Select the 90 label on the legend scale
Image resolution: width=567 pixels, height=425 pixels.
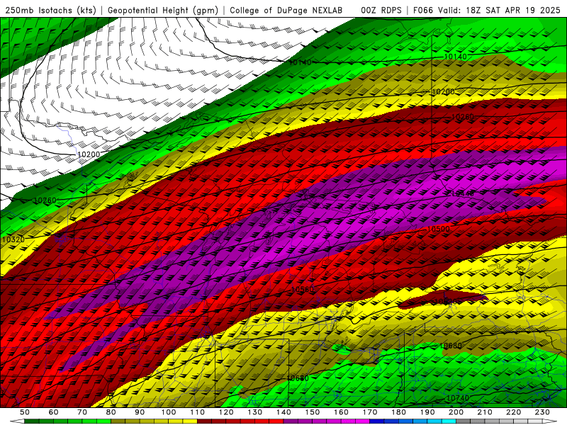pos(140,412)
